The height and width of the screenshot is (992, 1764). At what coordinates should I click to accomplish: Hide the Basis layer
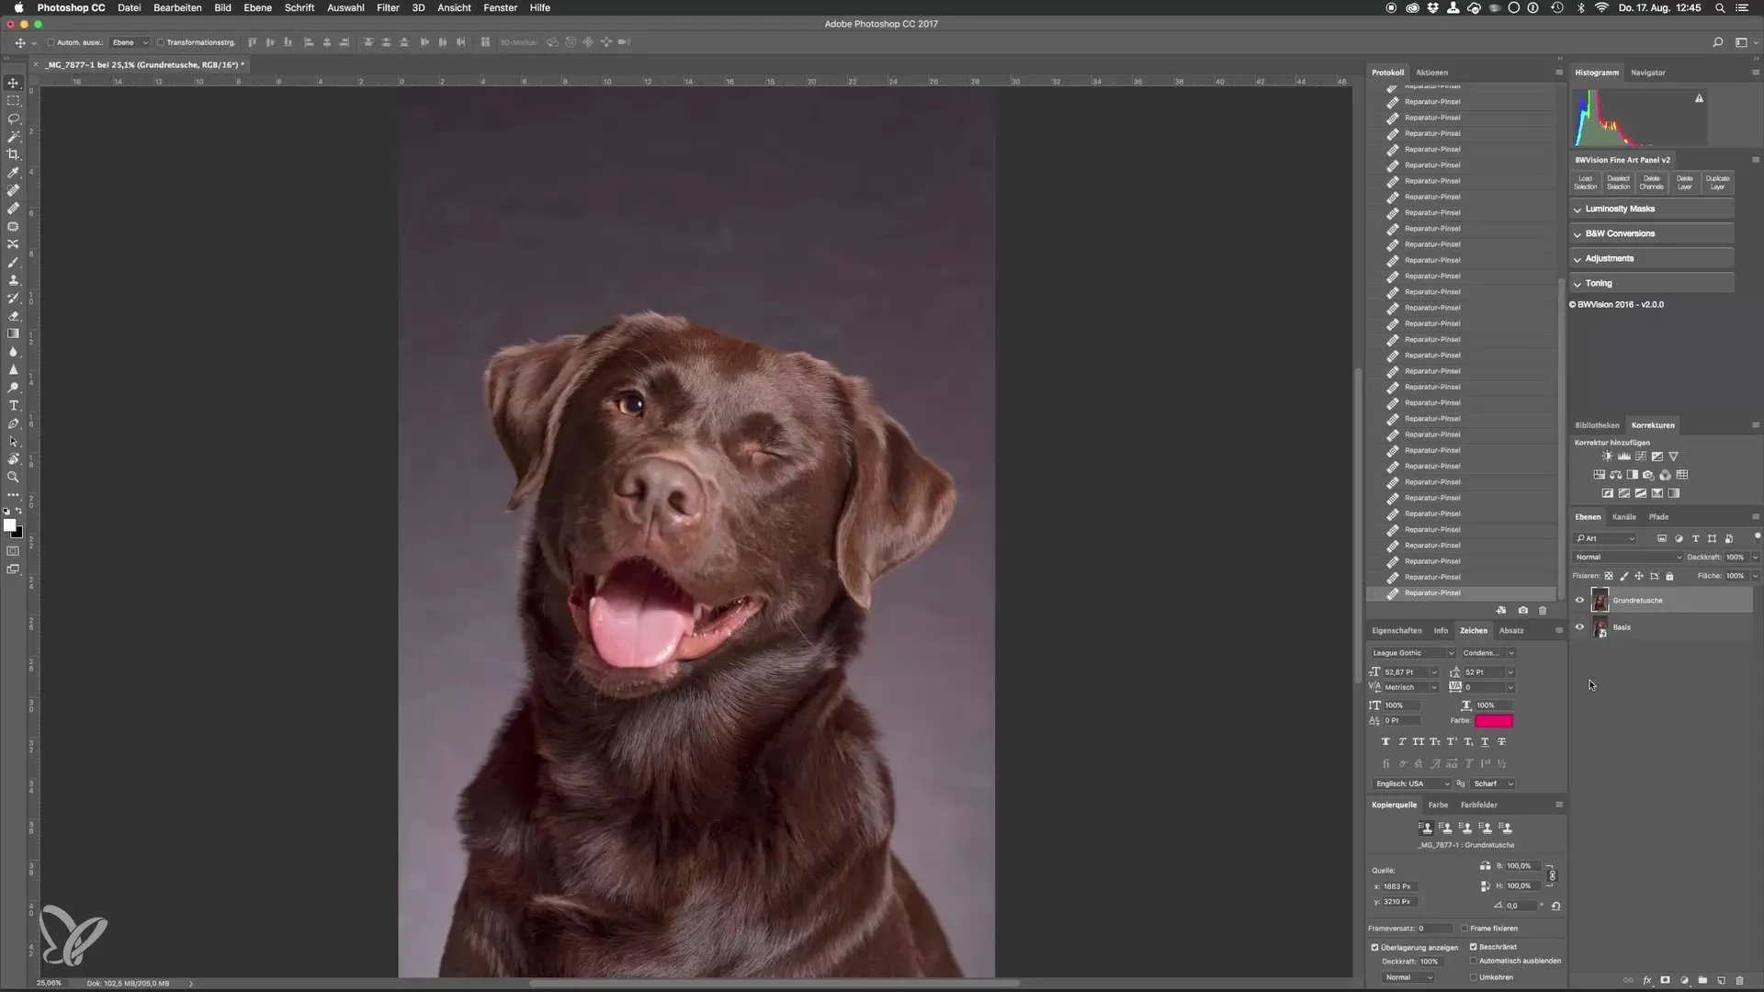tap(1579, 627)
